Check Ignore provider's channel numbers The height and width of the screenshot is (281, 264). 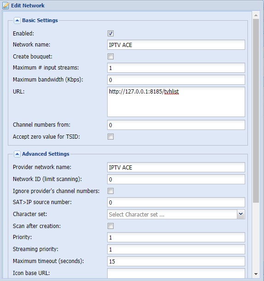coord(110,191)
